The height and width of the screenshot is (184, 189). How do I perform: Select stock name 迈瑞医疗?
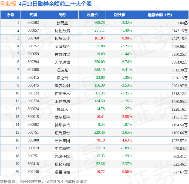click(62, 38)
